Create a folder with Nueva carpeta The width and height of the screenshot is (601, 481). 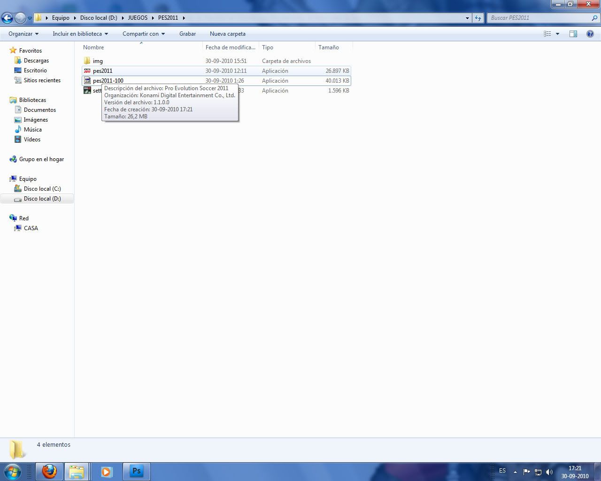(x=228, y=34)
